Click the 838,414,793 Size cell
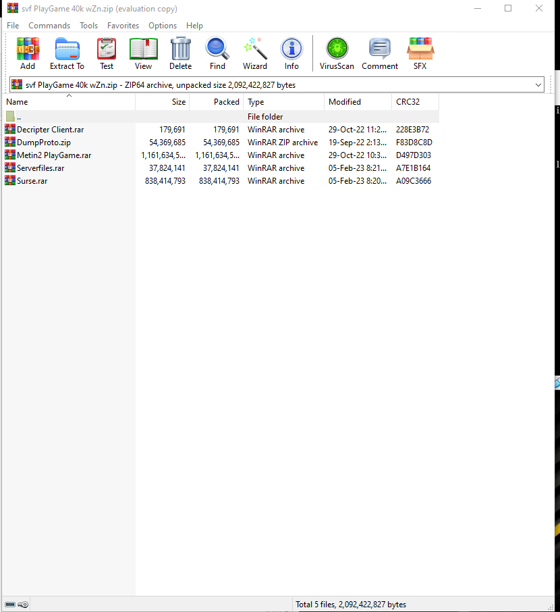Image resolution: width=560 pixels, height=612 pixels. pyautogui.click(x=165, y=181)
